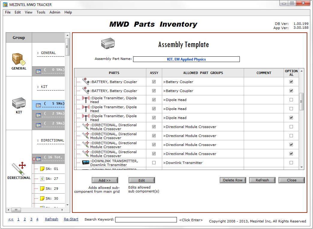The image size is (313, 229).
Task: Open the Edit menu
Action: 18,12
